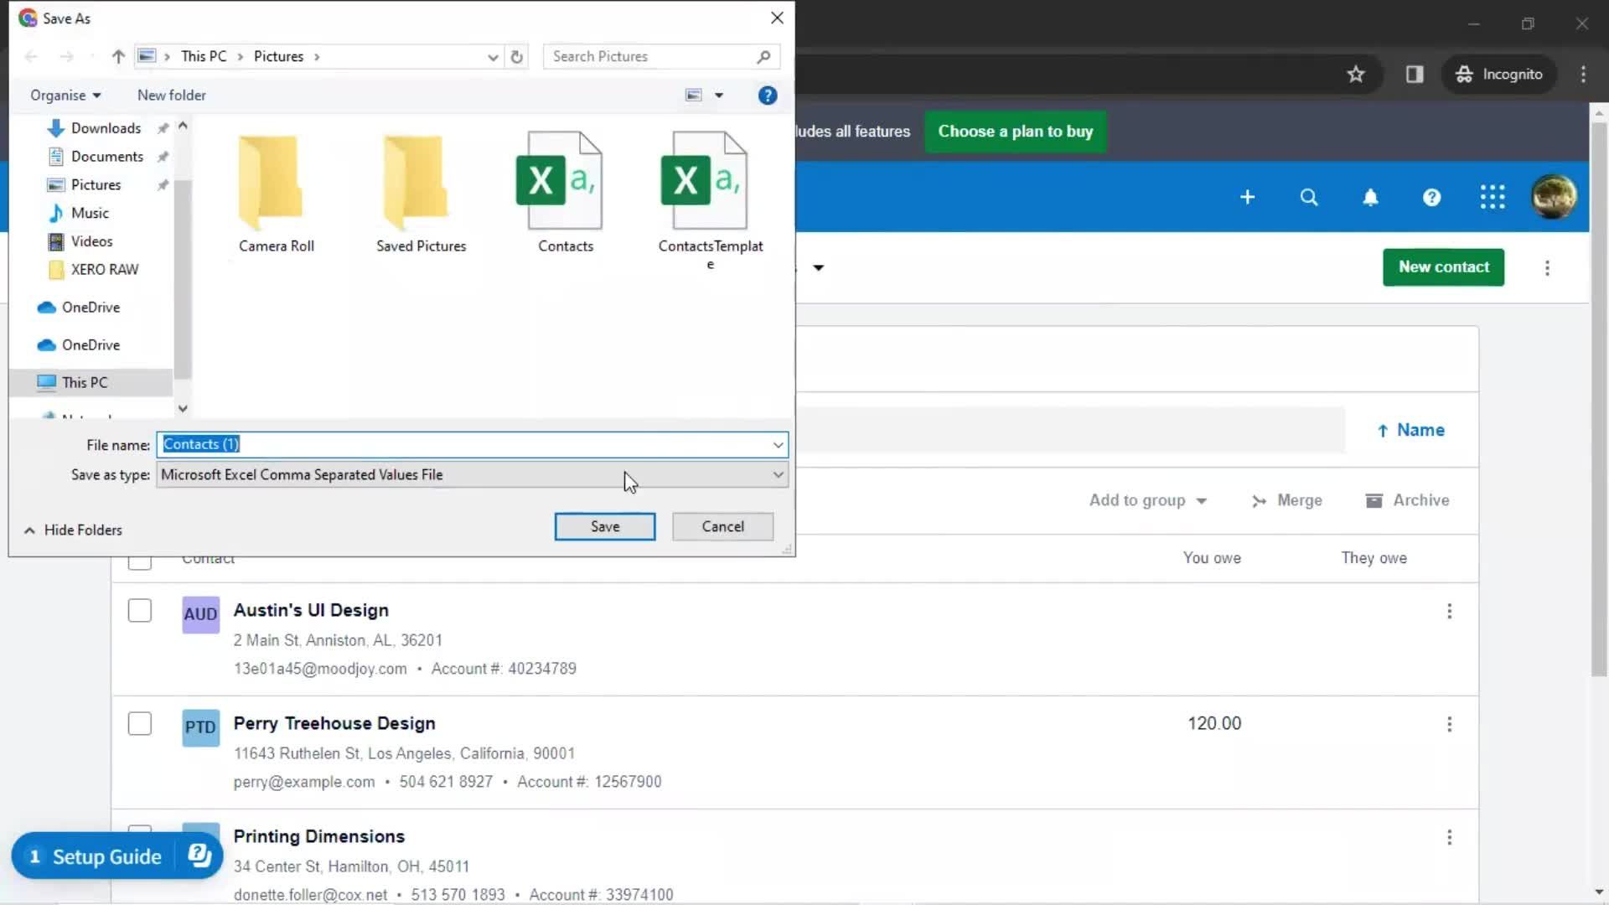
Task: Open the notifications bell icon
Action: (1370, 197)
